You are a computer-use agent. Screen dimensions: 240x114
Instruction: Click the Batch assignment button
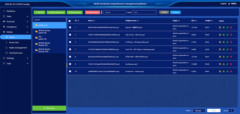56,12
